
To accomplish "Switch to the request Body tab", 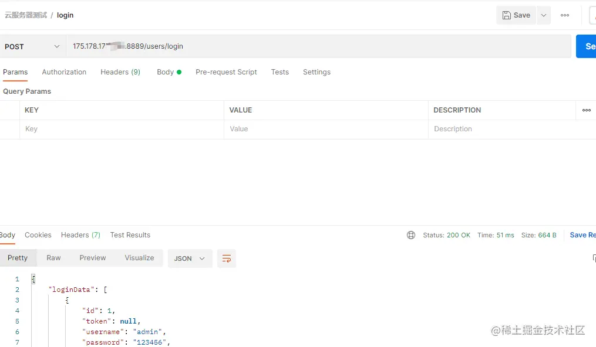I will click(169, 72).
